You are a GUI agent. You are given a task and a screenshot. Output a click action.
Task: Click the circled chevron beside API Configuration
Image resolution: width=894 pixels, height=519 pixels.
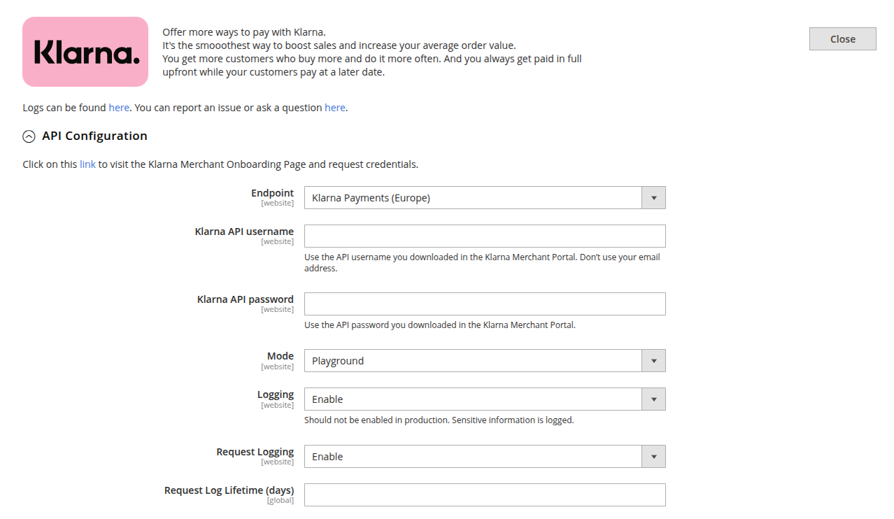click(29, 136)
